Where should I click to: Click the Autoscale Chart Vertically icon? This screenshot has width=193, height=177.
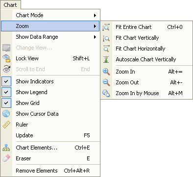tap(106, 59)
